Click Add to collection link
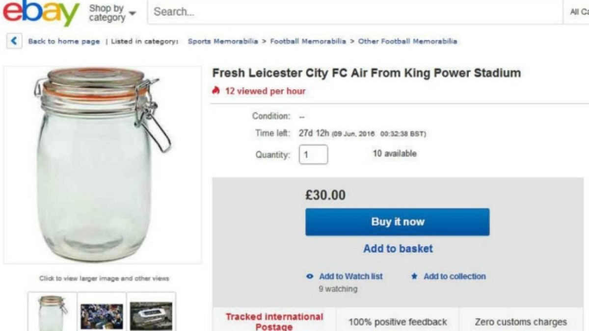Viewport: 589px width, 331px height. 455,277
